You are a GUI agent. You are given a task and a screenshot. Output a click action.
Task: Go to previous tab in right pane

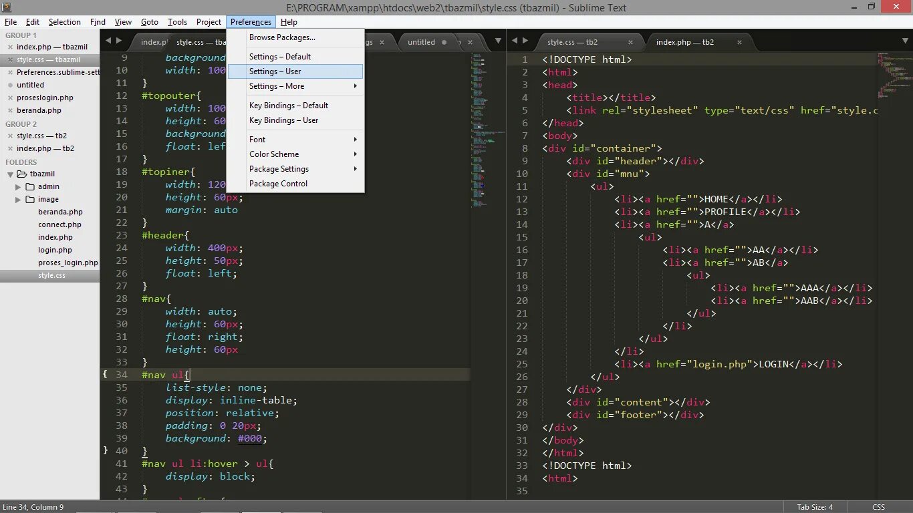click(515, 41)
